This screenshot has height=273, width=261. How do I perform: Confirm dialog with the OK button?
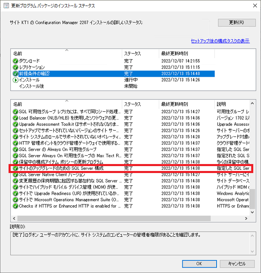pos(199,264)
